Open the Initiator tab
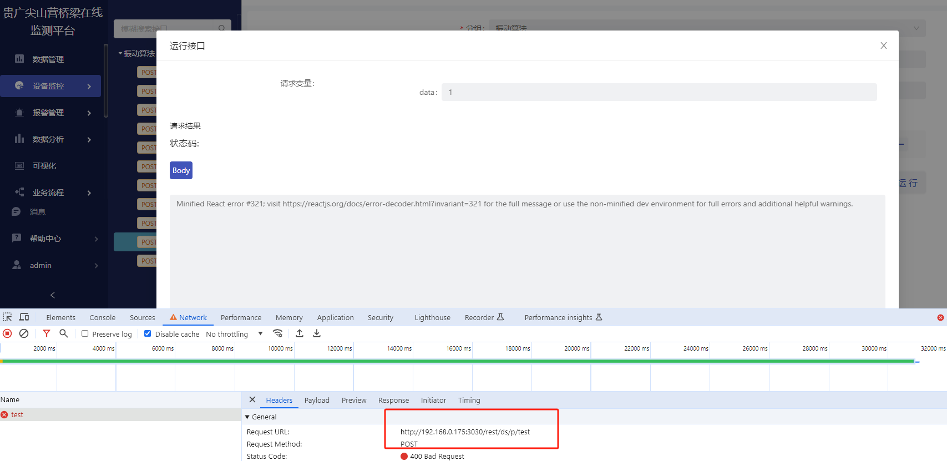Screen dimensions: 947x461 pyautogui.click(x=433, y=400)
